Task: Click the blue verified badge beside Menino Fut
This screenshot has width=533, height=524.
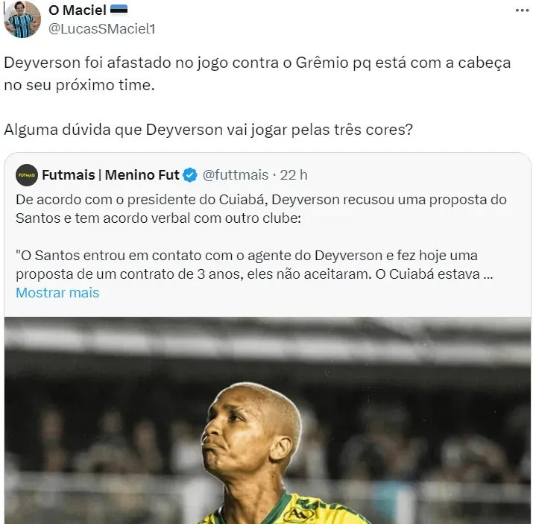Action: 189,175
